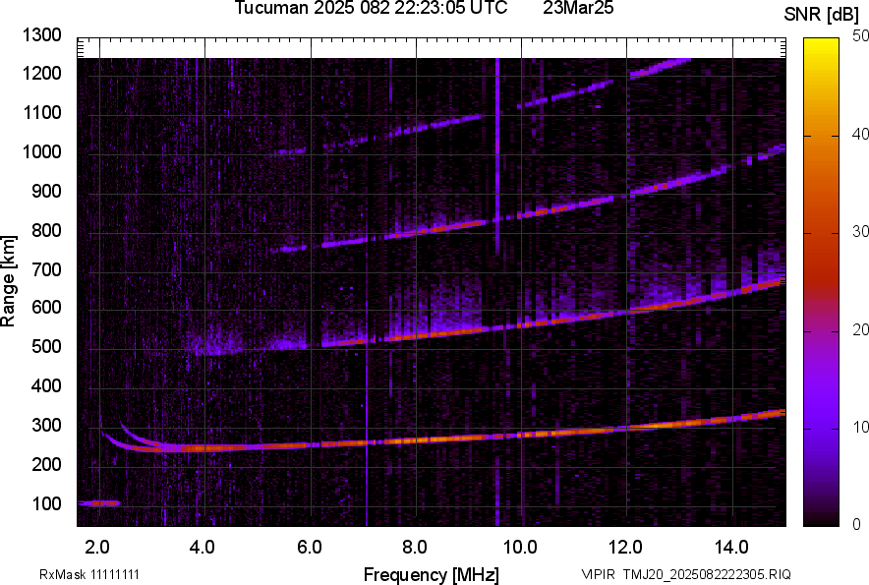This screenshot has width=869, height=585.
Task: Click the file name "TMJ20_2025082222305.RIQ"
Action: (x=707, y=574)
